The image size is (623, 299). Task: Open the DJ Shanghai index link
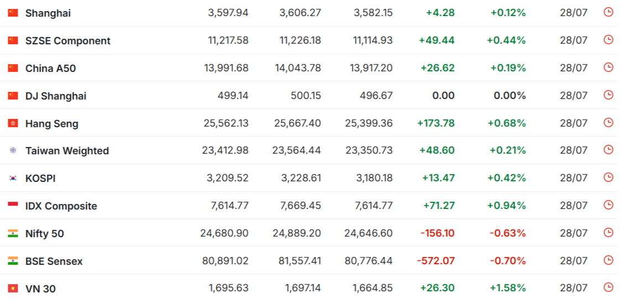(56, 96)
